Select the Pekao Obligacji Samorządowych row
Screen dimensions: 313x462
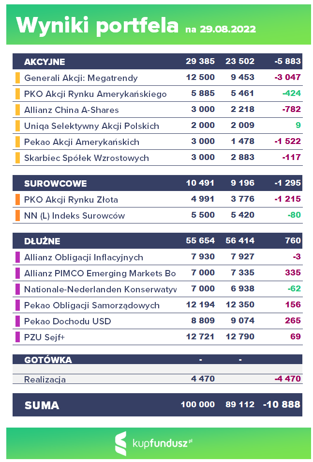click(x=158, y=305)
